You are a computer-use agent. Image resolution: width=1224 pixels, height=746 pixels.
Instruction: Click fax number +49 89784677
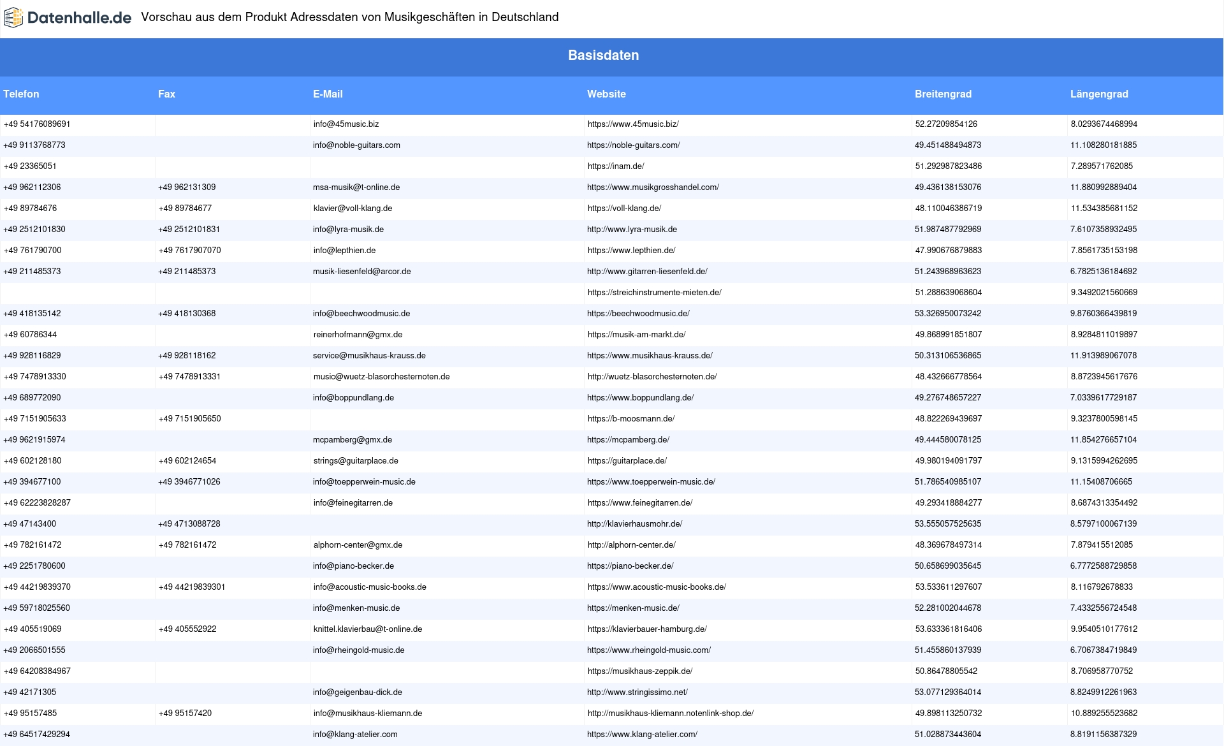coord(185,208)
